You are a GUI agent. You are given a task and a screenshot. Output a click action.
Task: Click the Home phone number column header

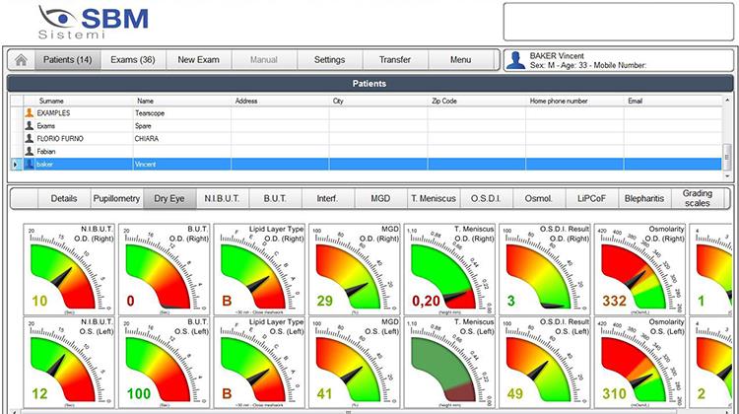(x=574, y=101)
